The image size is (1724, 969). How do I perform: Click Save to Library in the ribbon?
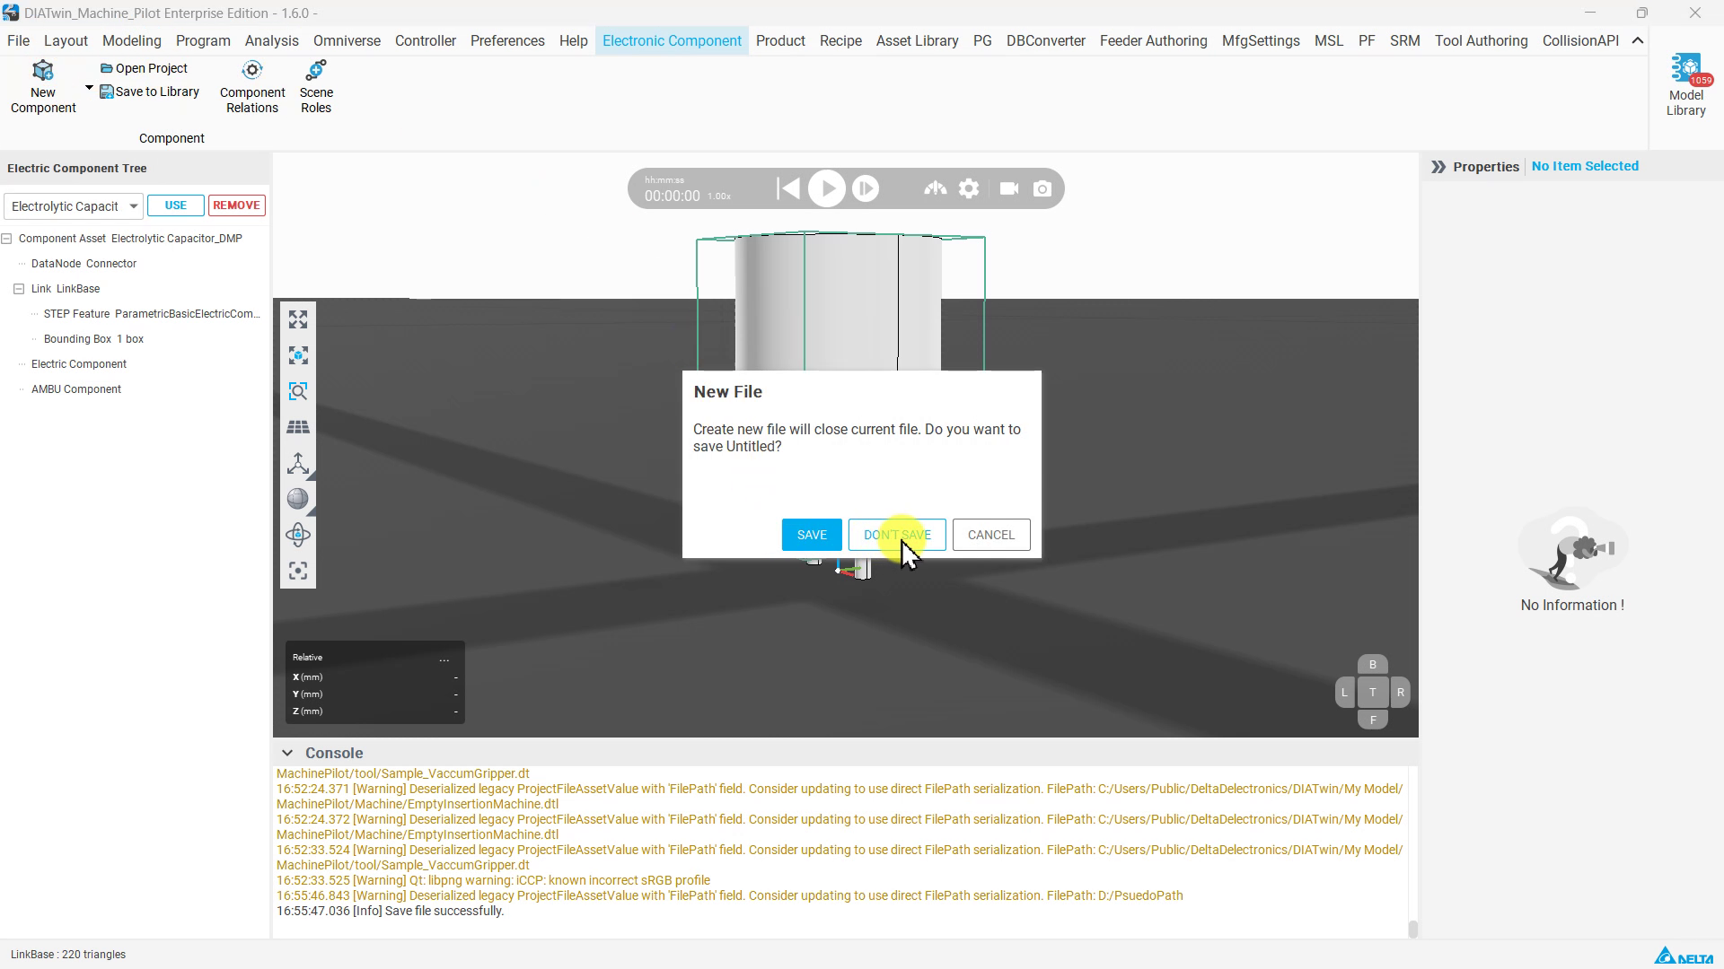coord(149,92)
